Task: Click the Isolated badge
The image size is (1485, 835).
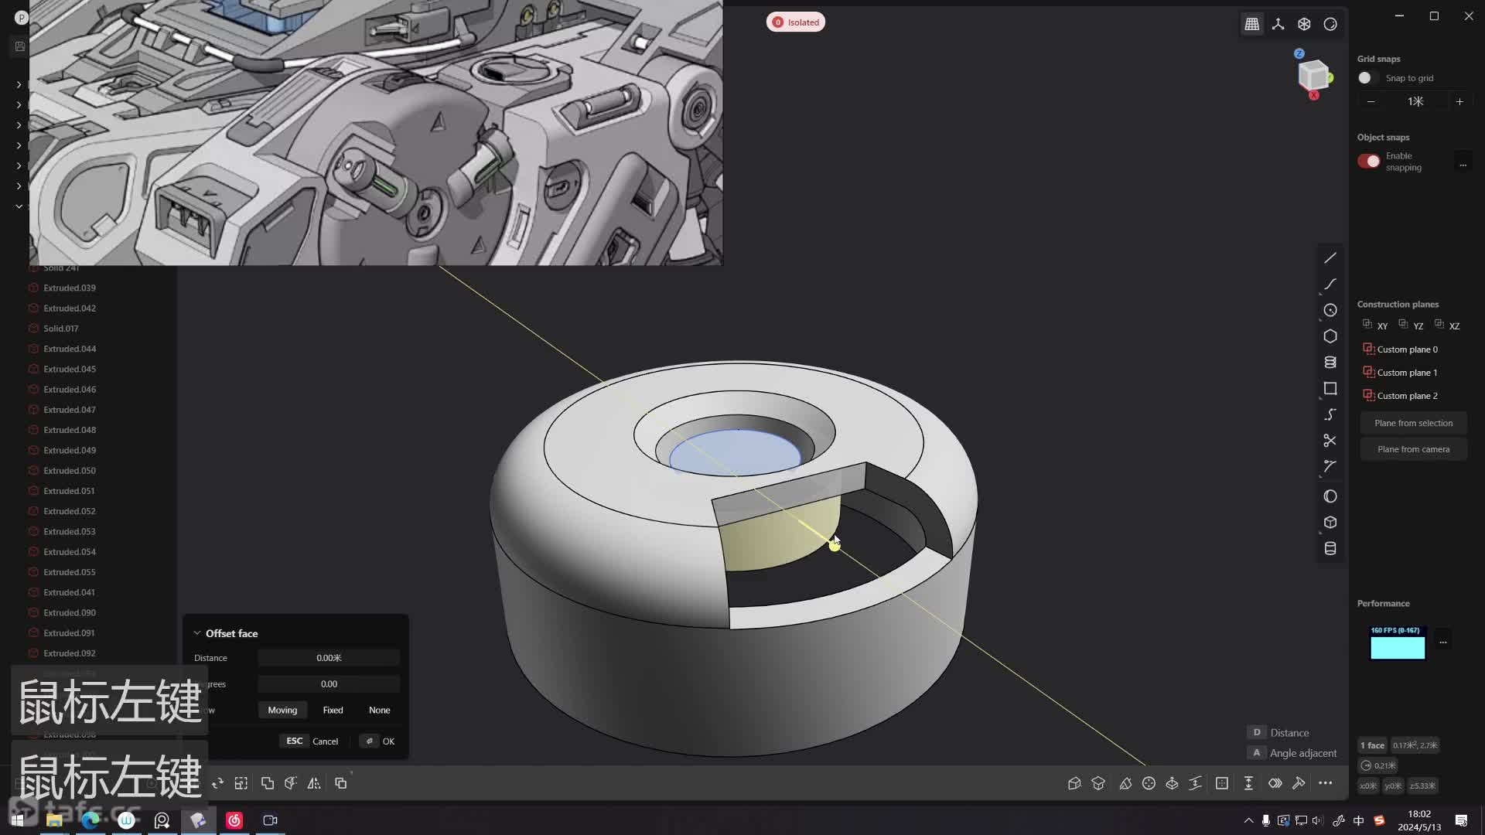Action: coord(796,22)
